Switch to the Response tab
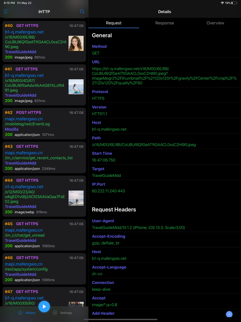Image resolution: width=241 pixels, height=322 pixels. click(165, 23)
